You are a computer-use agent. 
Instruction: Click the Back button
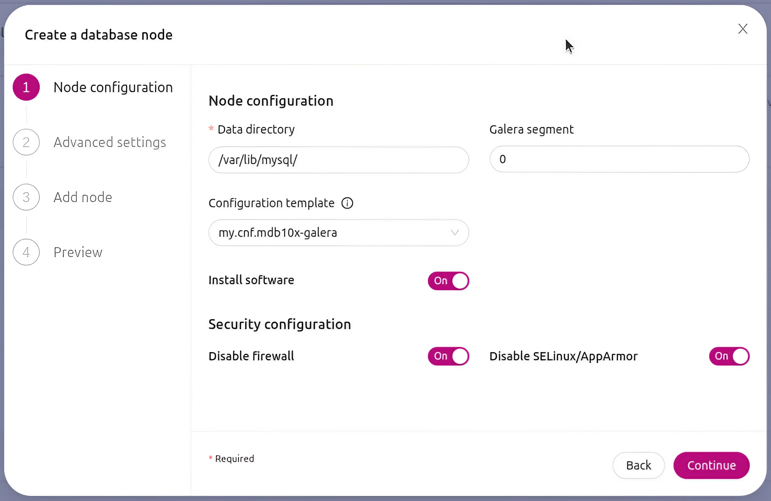click(638, 465)
